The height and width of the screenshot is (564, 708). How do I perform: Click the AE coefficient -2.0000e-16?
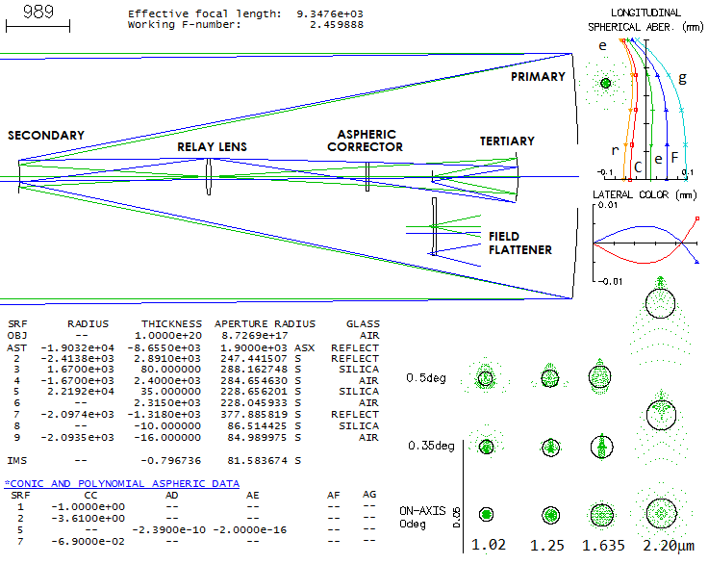250,530
